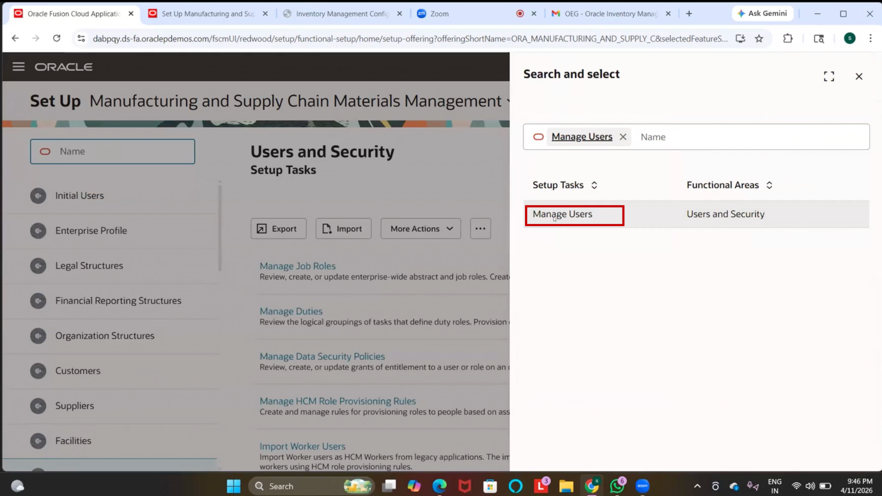Switch to Inventory Management Config tab
Viewport: 882px width, 496px height.
pos(342,14)
